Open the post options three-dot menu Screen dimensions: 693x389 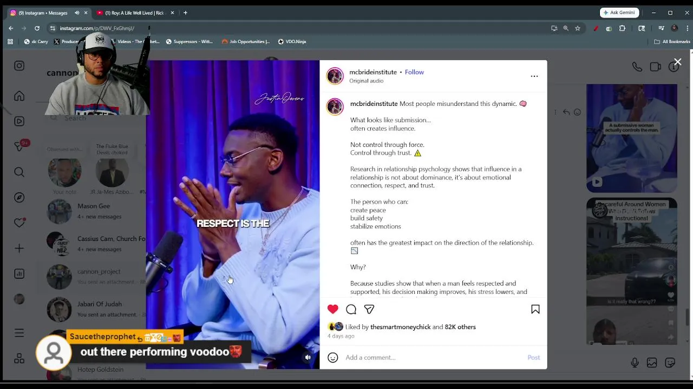(534, 76)
